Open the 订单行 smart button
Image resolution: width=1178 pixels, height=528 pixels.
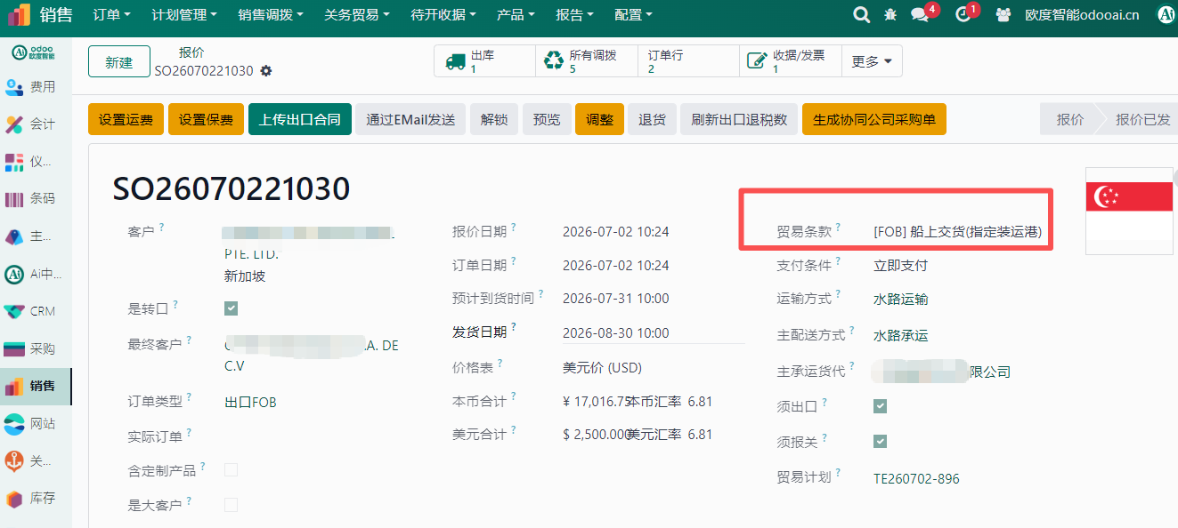(x=687, y=61)
